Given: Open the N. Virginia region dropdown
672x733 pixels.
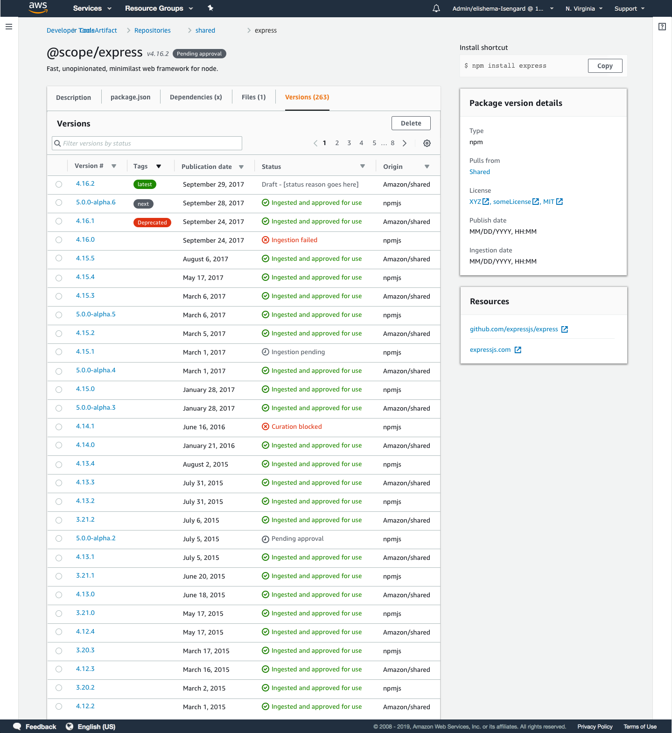Looking at the screenshot, I should 584,8.
